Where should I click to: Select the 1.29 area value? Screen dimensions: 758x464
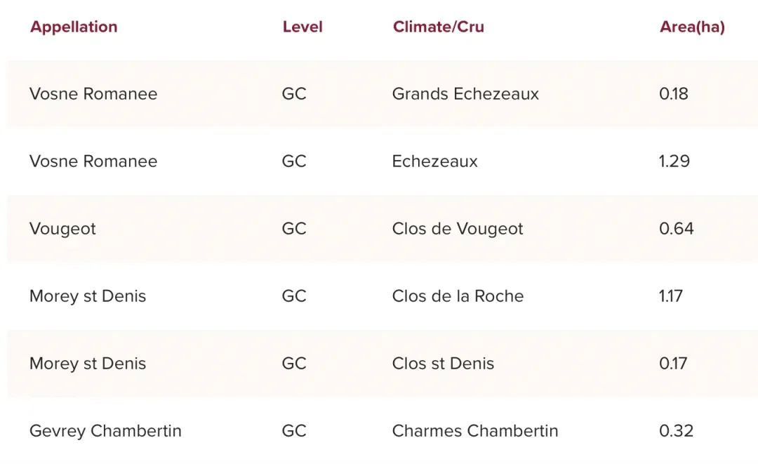click(x=674, y=161)
